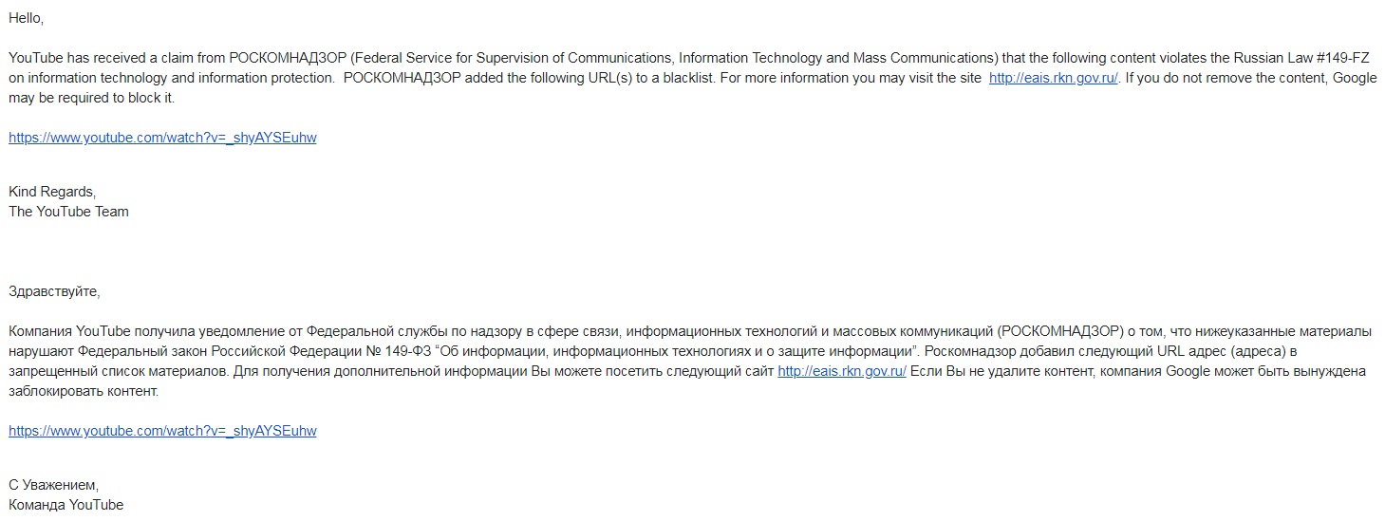Click the "Kind Regards," sign-off line

click(52, 192)
